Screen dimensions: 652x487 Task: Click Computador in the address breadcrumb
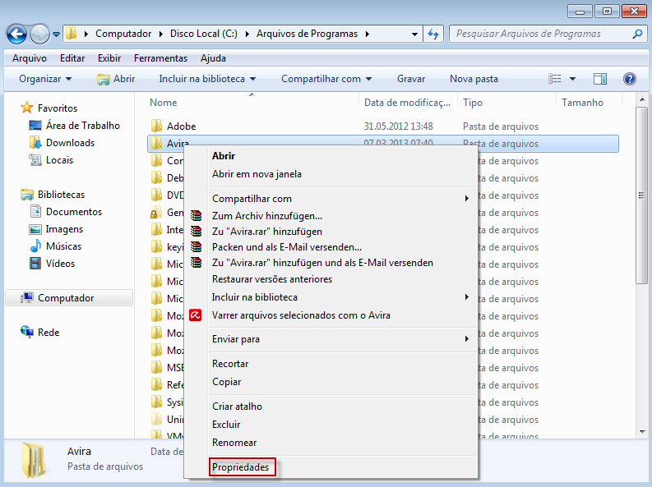tap(123, 34)
